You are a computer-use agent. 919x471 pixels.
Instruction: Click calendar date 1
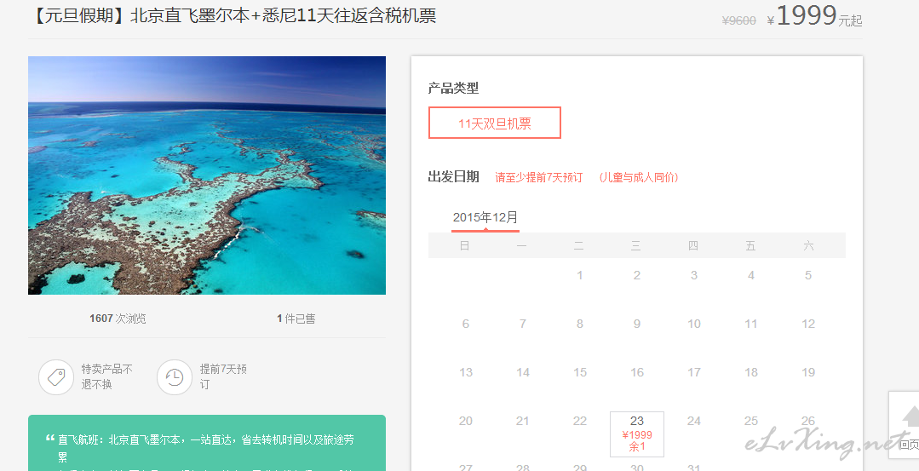[x=580, y=275]
